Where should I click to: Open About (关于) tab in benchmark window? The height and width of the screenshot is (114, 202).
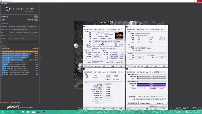162,72
